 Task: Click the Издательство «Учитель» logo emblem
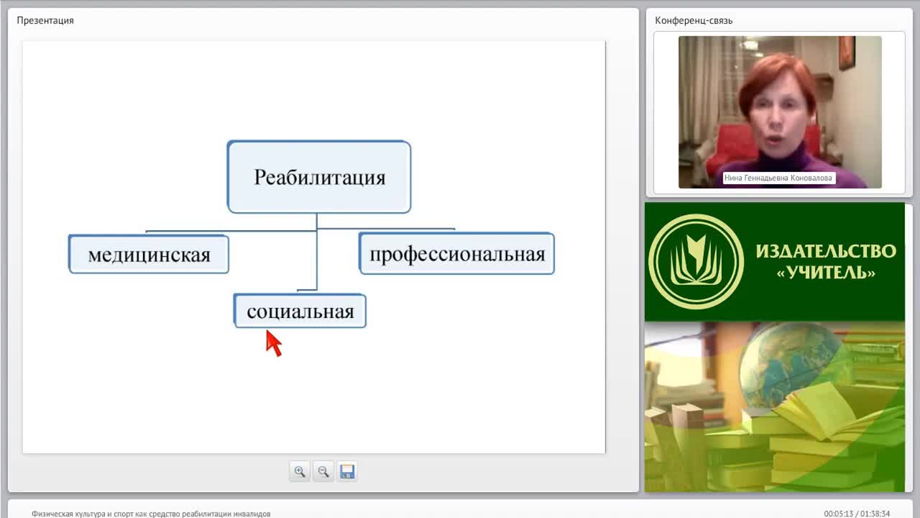point(696,262)
